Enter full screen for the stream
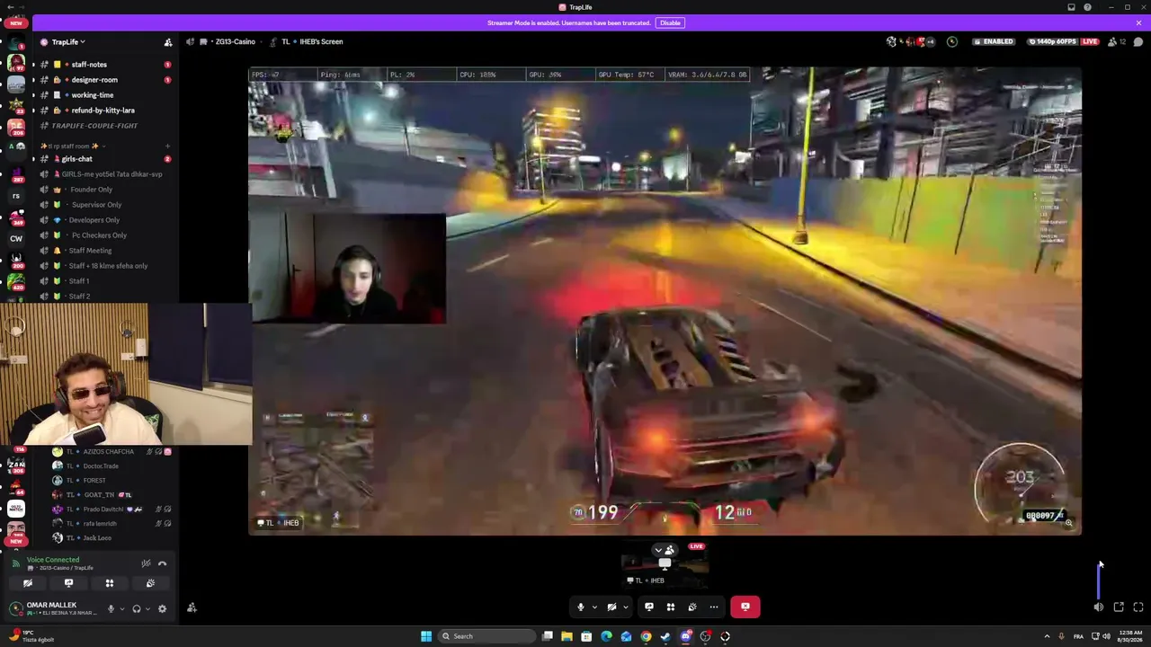 point(1138,607)
